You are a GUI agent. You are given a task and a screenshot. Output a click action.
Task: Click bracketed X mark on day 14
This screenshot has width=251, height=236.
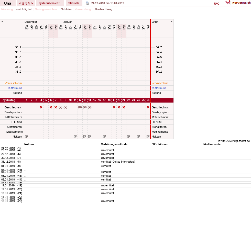point(90,107)
